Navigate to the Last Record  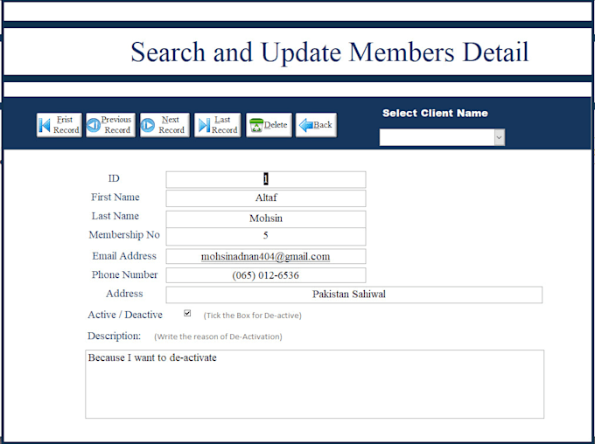point(217,125)
